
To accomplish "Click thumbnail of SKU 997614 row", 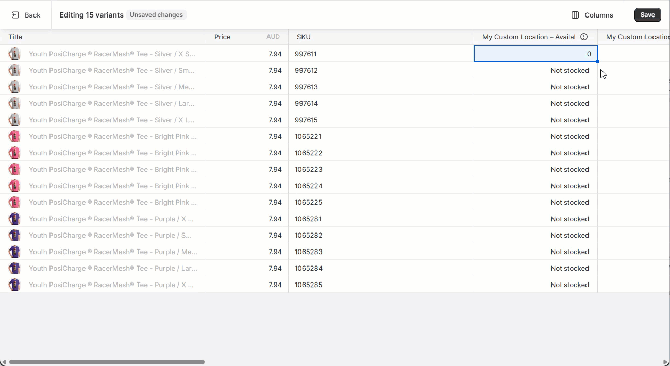I will (x=14, y=103).
